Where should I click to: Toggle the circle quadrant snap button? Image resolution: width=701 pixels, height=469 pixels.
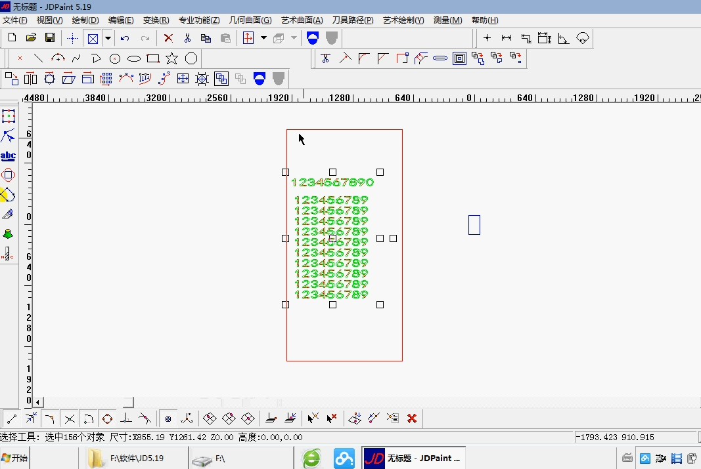[x=107, y=418]
